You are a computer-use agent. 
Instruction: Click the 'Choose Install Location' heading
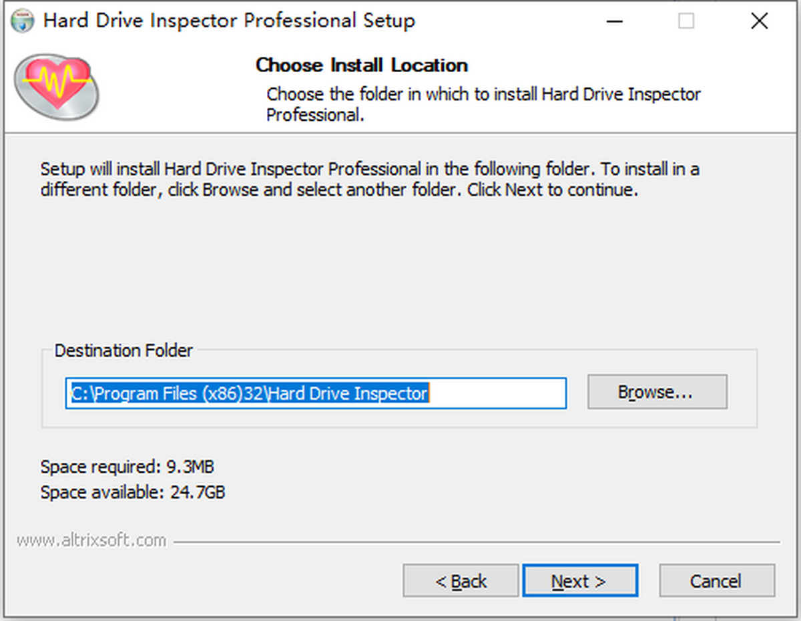[362, 65]
